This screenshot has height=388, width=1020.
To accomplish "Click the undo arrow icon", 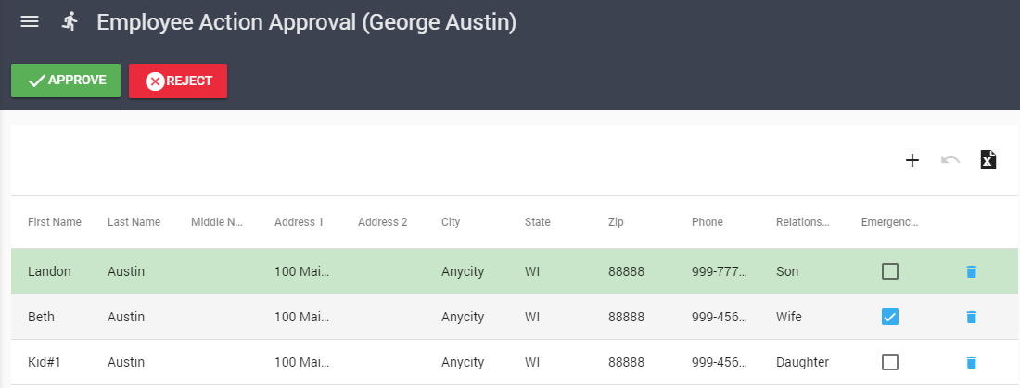I will (x=950, y=160).
